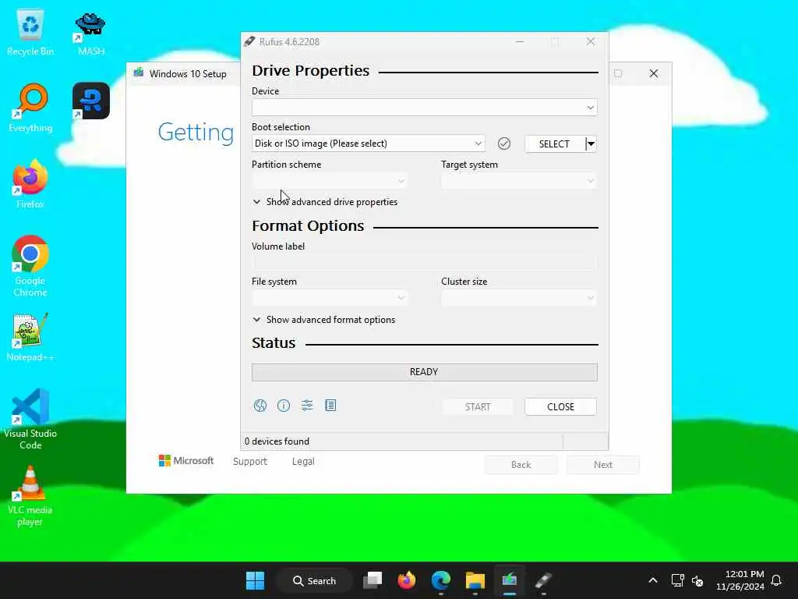Click SELECT to choose an ISO image
This screenshot has height=599, width=798.
pyautogui.click(x=554, y=144)
